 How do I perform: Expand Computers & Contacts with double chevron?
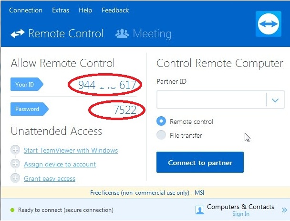(284, 210)
